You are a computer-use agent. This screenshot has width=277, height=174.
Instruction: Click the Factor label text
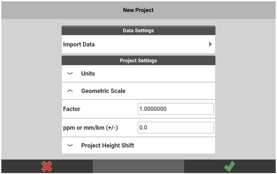pyautogui.click(x=72, y=109)
